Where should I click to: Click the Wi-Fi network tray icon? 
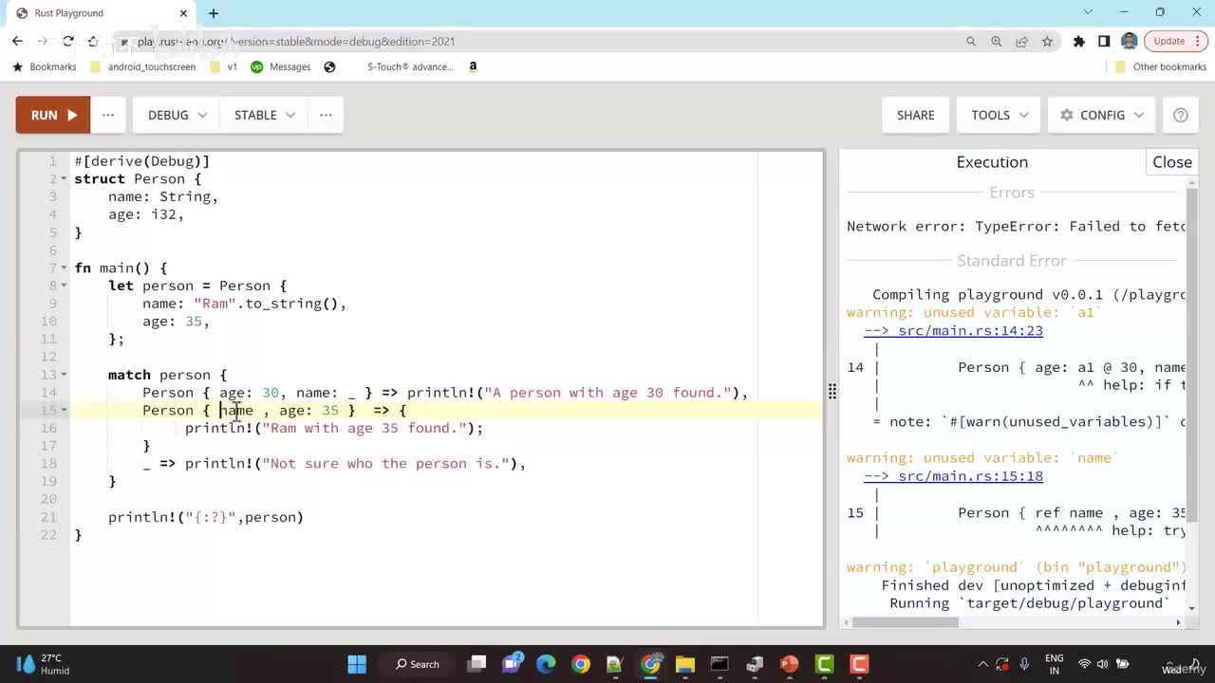pyautogui.click(x=1084, y=664)
